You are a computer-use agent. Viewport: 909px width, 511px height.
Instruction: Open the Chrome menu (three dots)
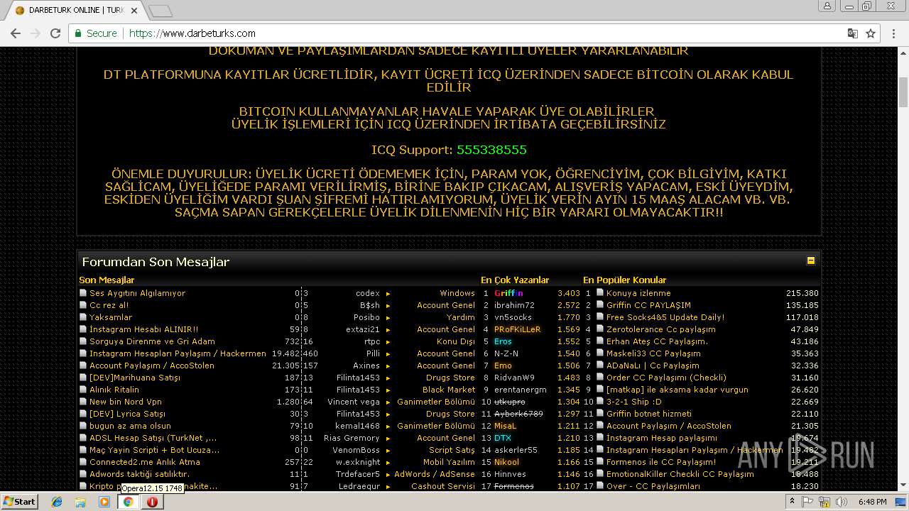(x=894, y=33)
